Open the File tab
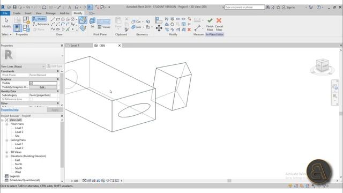Viewport: 343px width, 193px height. [5, 13]
